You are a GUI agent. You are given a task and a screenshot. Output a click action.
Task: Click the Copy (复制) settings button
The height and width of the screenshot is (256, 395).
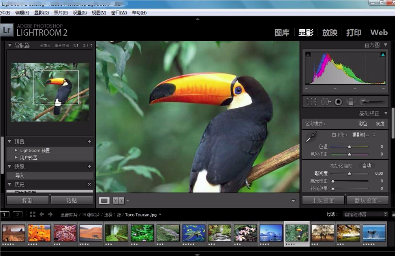coord(28,201)
